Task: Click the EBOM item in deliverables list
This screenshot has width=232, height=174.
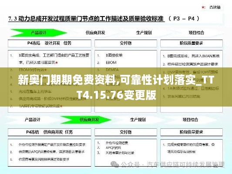Action: (x=111, y=63)
